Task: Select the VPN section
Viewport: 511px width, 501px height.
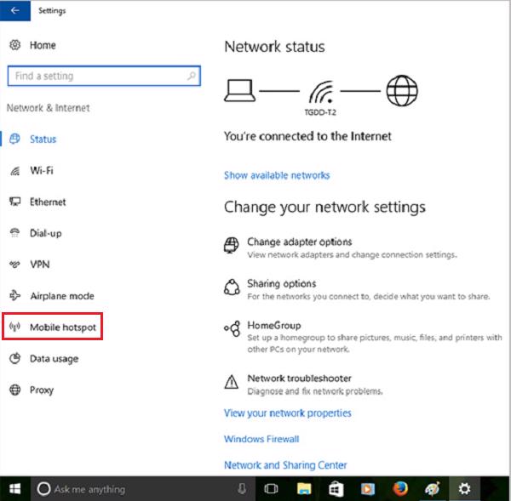Action: pyautogui.click(x=39, y=265)
